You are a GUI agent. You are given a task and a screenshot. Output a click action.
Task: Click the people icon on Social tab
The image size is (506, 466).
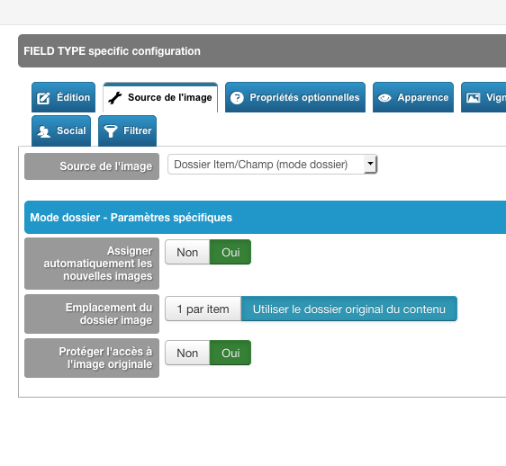[43, 131]
